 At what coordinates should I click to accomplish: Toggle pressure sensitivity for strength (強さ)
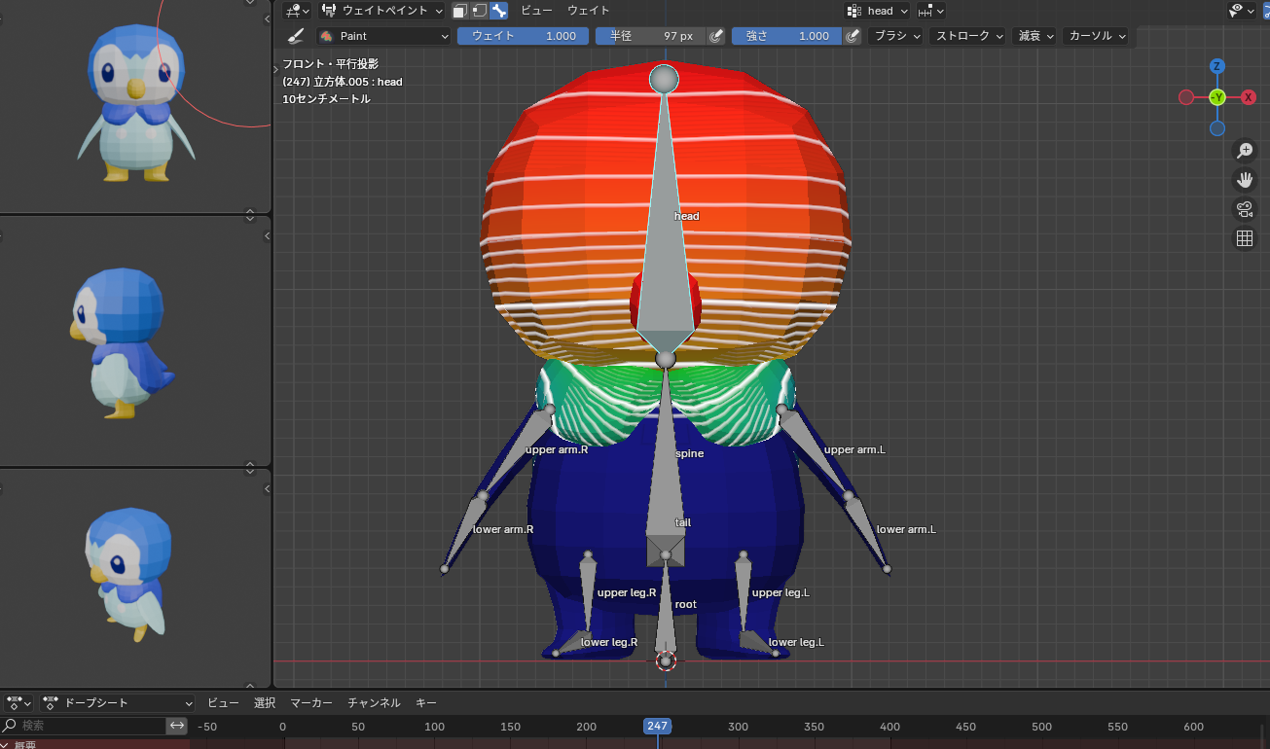click(x=853, y=36)
